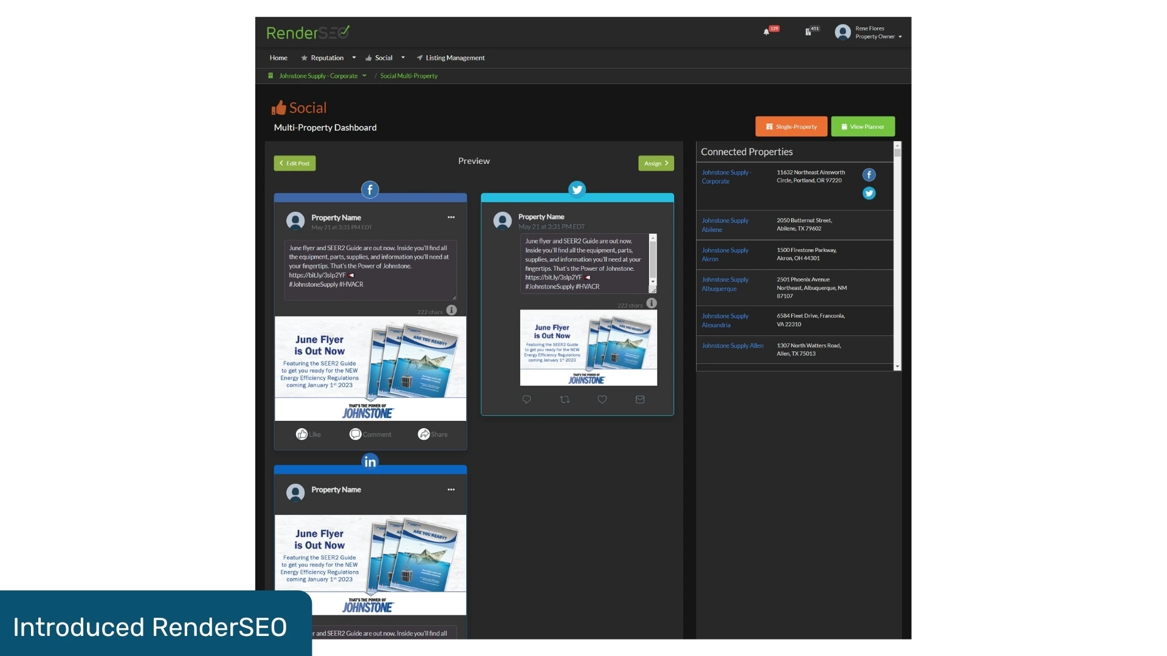Click the Twitter reply bubble icon

pos(527,400)
